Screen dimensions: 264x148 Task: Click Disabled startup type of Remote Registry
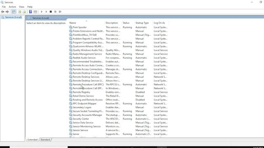140,92
